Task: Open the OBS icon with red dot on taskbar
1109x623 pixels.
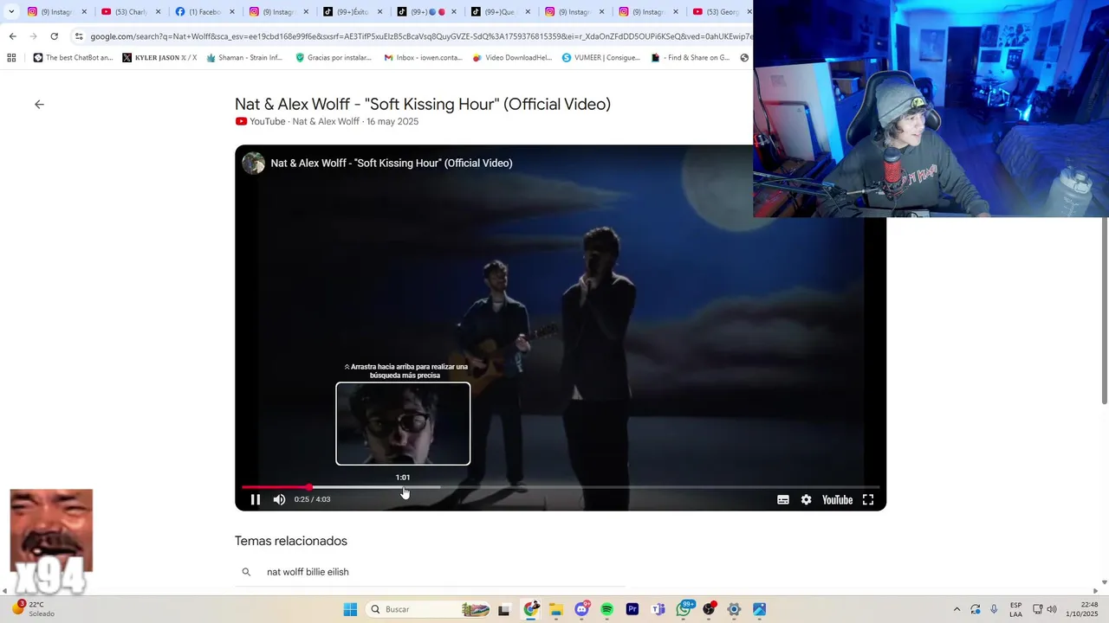Action: click(x=709, y=609)
